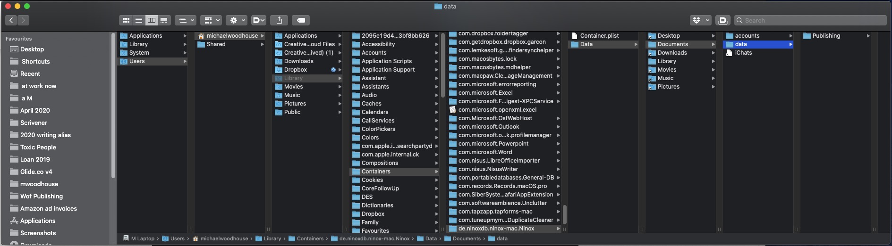Click M Laptop in the path bar
The height and width of the screenshot is (246, 892).
pyautogui.click(x=139, y=238)
